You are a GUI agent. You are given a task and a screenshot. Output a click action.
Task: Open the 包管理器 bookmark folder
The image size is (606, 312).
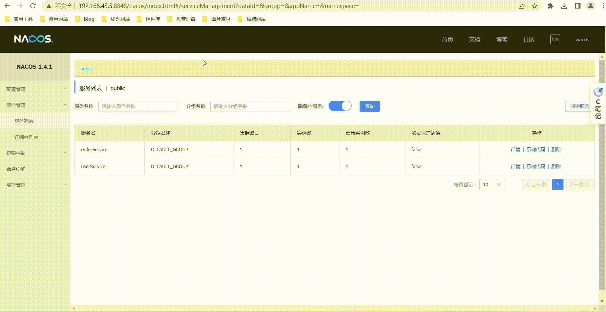182,19
